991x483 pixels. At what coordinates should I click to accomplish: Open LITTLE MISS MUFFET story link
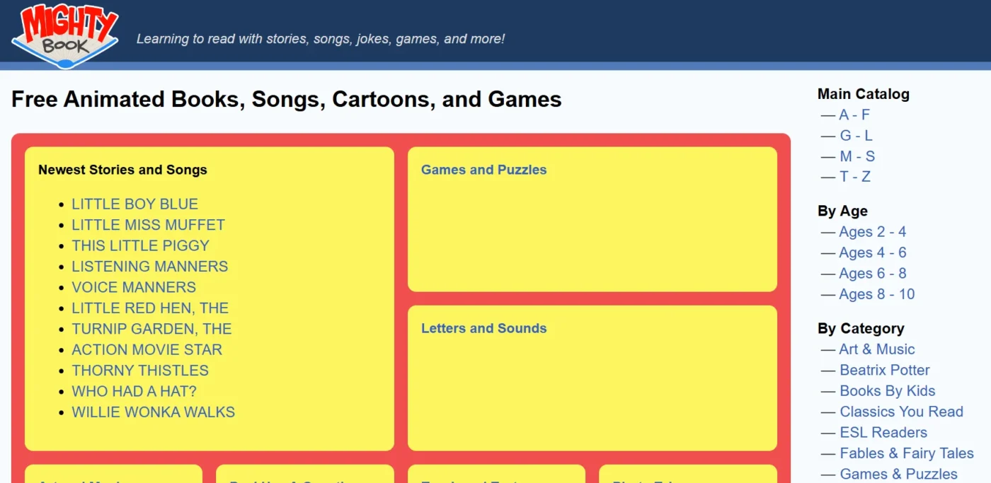coord(148,225)
